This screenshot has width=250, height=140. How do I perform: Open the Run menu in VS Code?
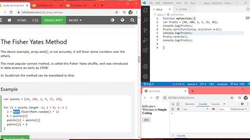point(193,3)
